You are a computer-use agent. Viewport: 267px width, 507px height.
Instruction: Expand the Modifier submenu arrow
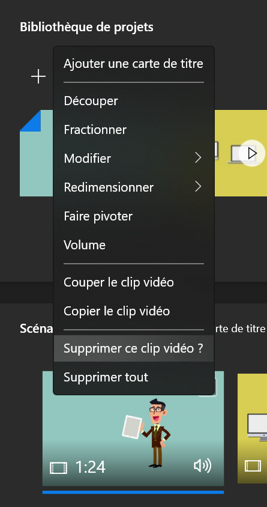pos(198,158)
